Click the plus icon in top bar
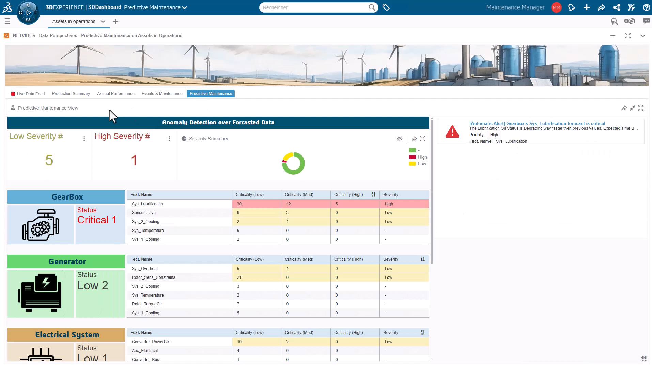This screenshot has width=652, height=365. coord(587,7)
